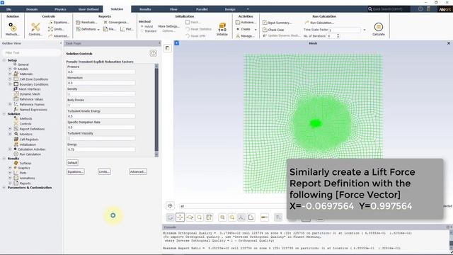Click the Time Scale Factor input field
The width and height of the screenshot is (453, 255).
tap(345, 30)
